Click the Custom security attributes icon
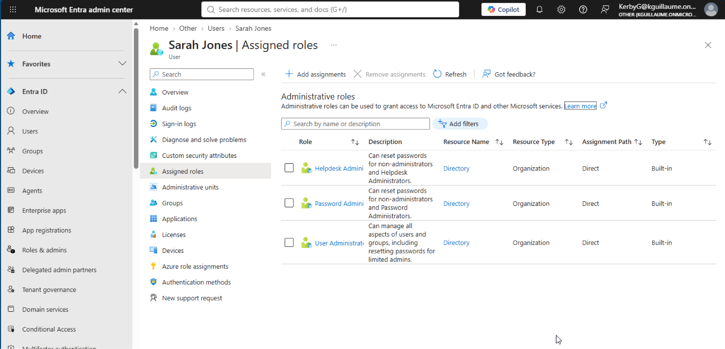The width and height of the screenshot is (725, 349). tap(153, 155)
